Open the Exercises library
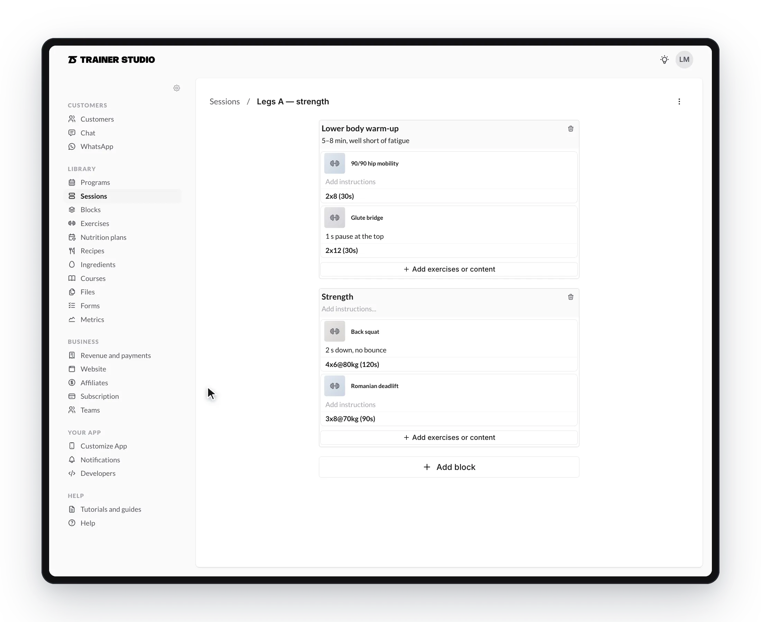761x622 pixels. coord(123,224)
